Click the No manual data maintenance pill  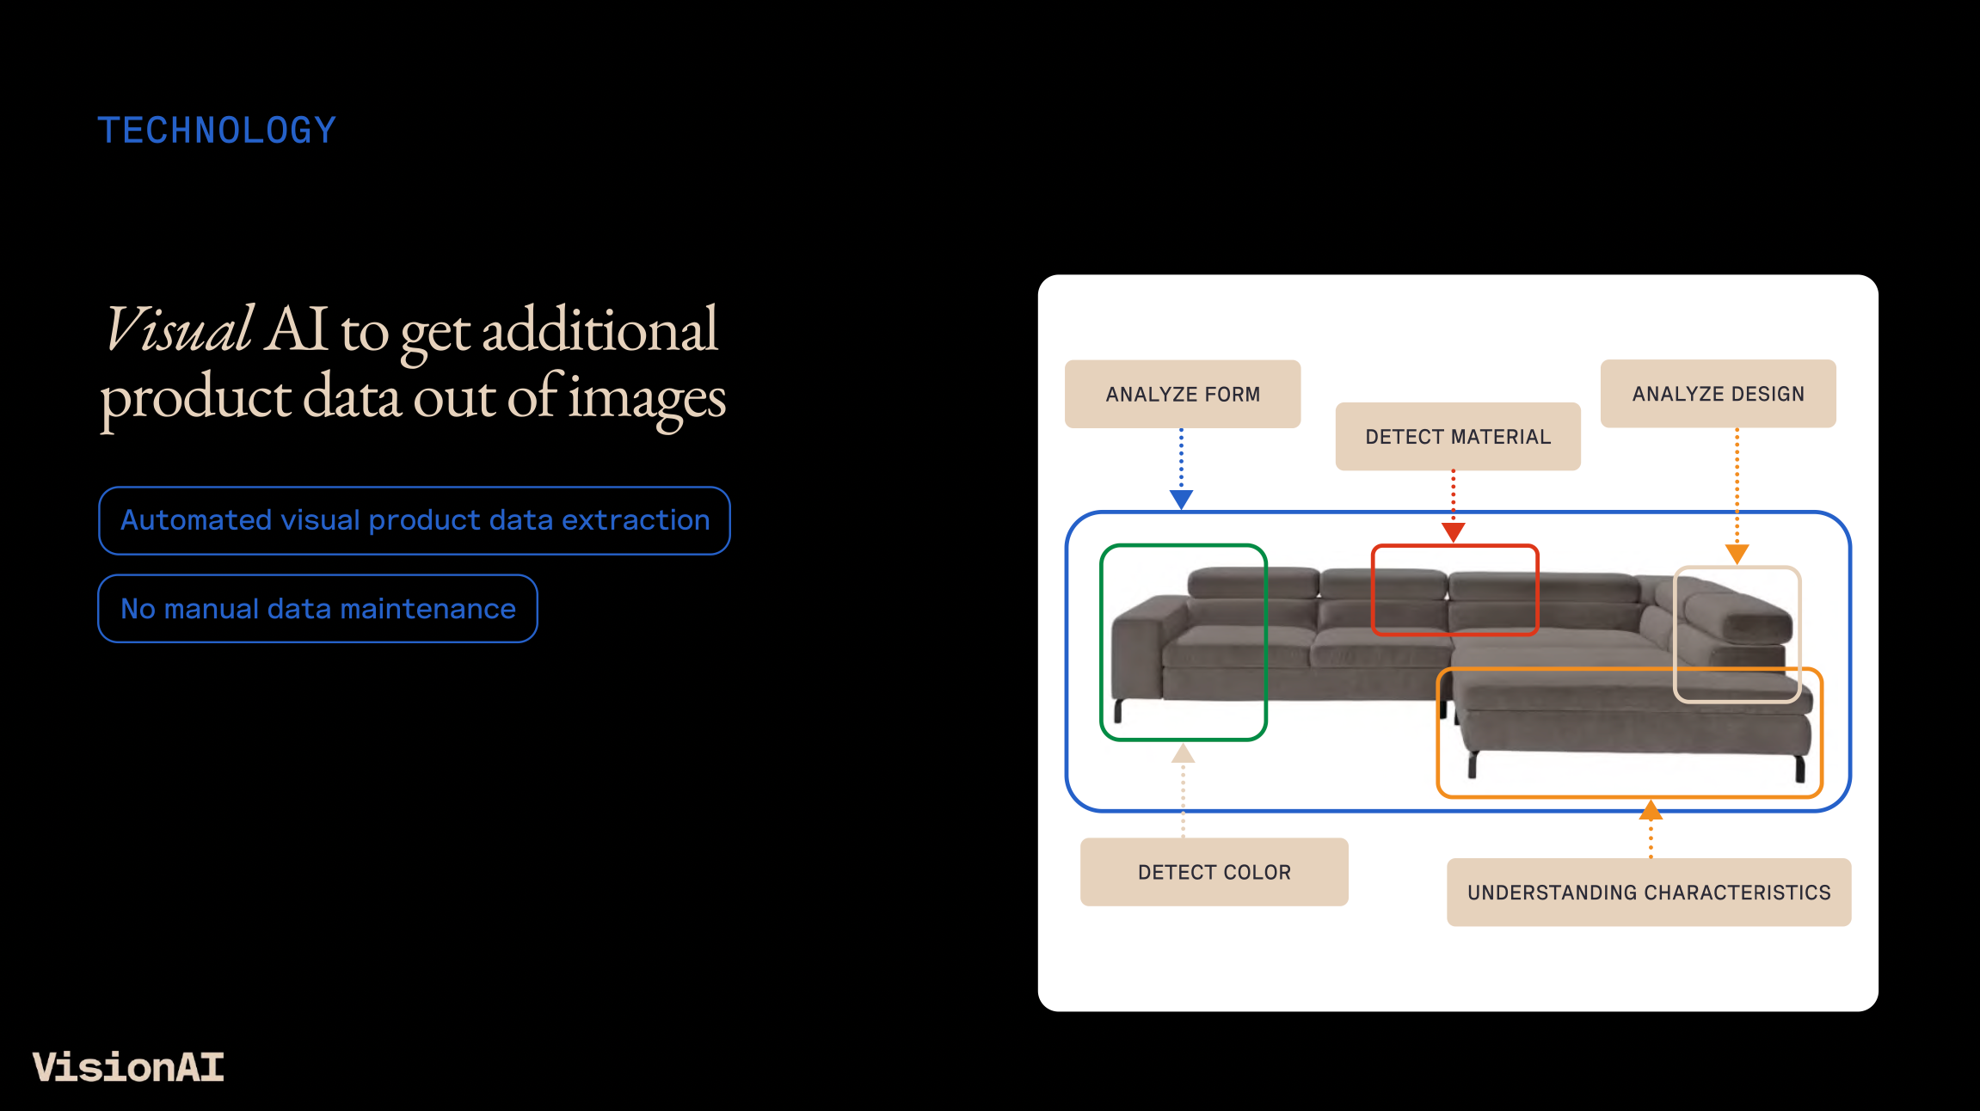317,609
